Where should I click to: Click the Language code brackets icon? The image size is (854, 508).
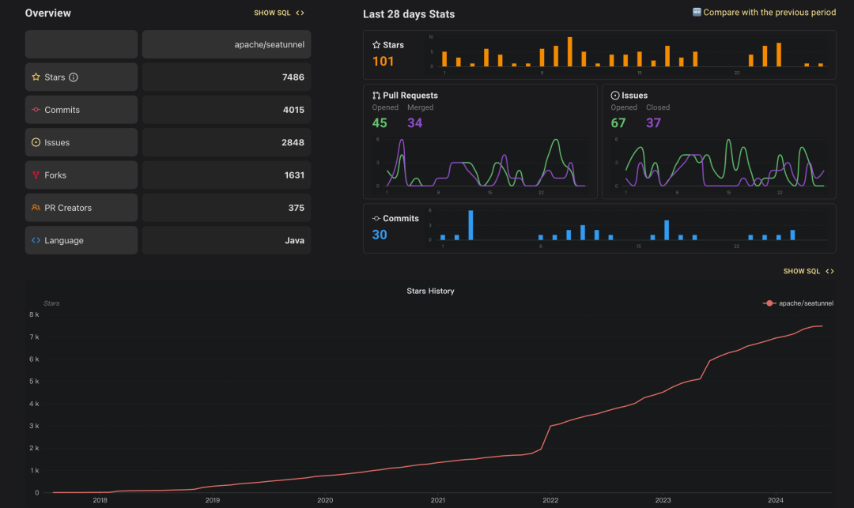(x=36, y=241)
